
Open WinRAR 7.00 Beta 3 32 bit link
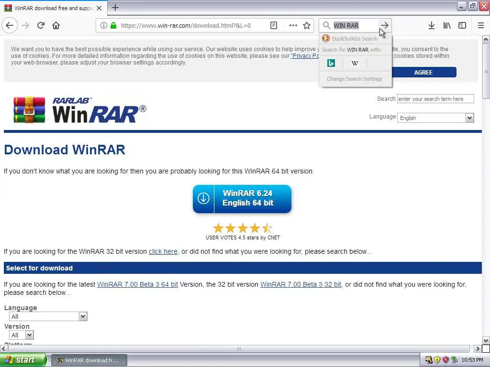[301, 284]
